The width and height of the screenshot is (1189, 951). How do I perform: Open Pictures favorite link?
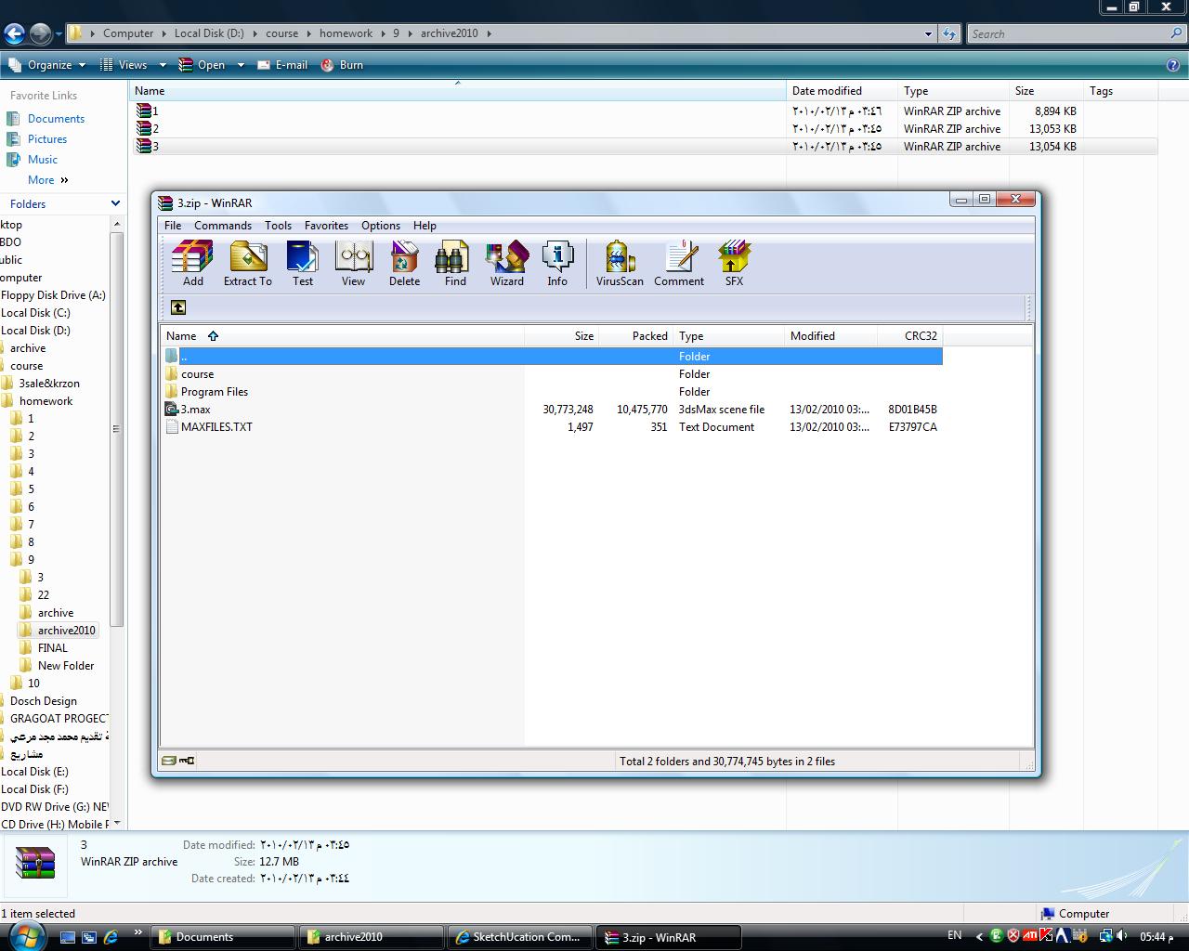coord(47,139)
